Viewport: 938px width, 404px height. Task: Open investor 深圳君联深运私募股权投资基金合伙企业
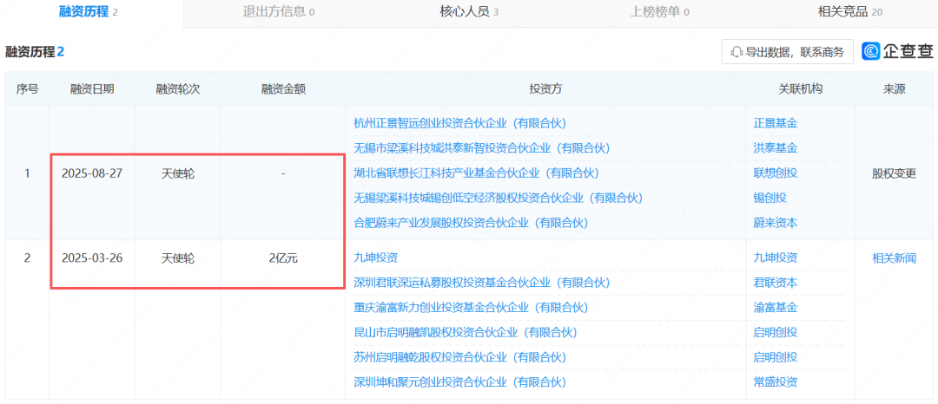click(x=481, y=283)
